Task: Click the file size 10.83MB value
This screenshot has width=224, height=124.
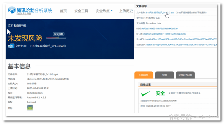Action: tap(32, 83)
